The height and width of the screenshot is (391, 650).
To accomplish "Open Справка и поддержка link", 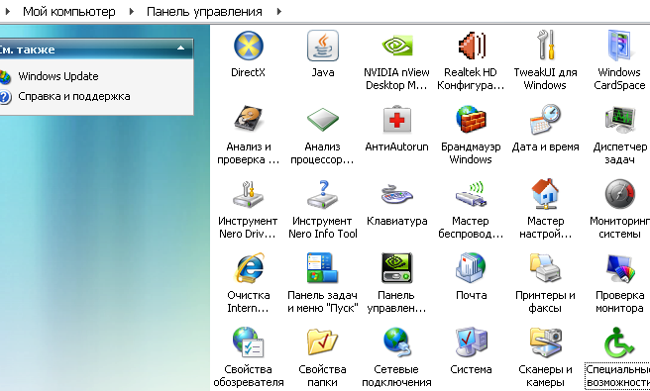I will coord(74,96).
